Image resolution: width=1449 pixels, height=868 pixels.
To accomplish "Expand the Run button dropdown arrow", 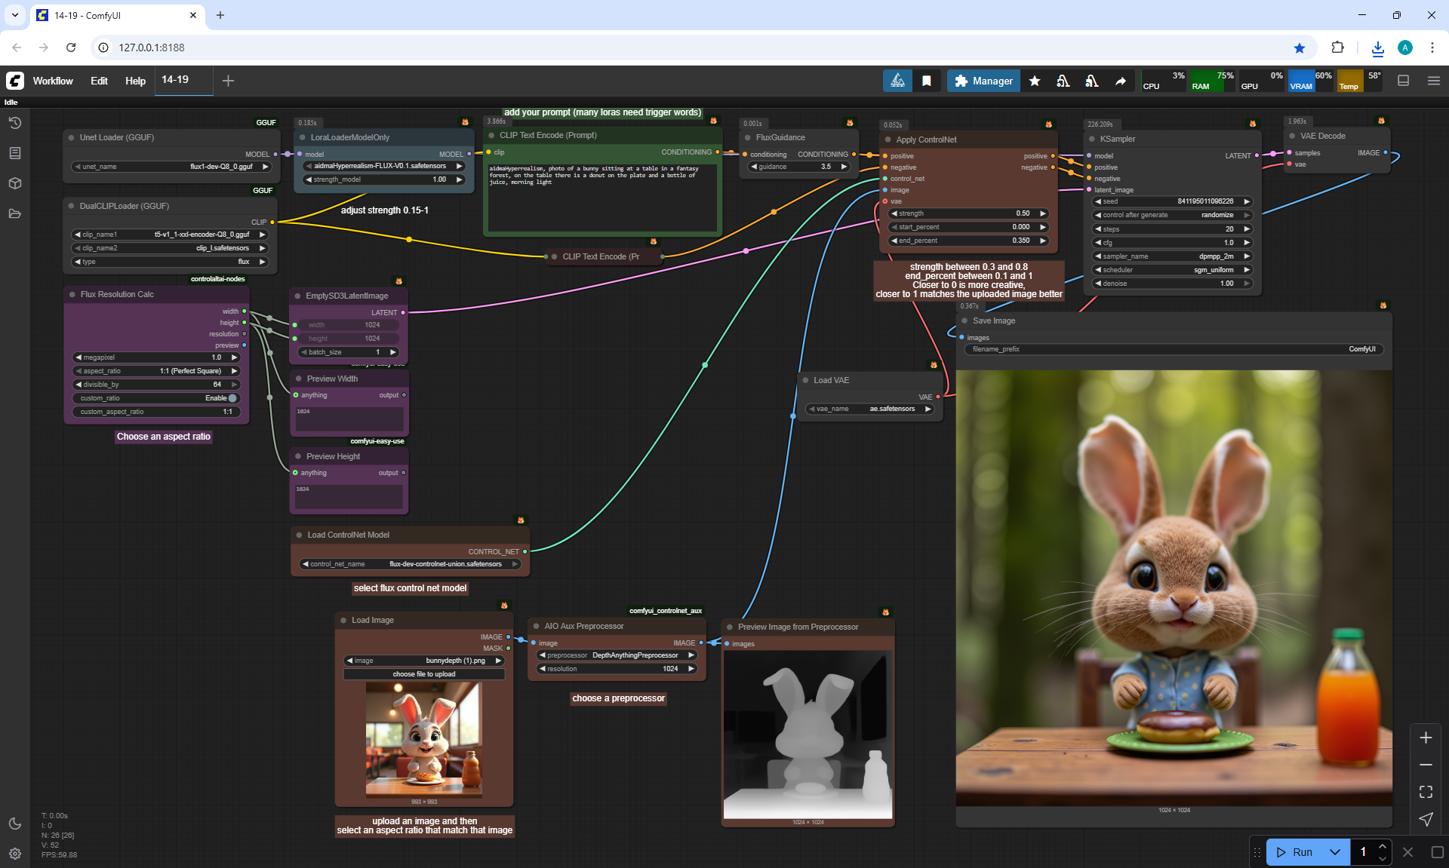I will pos(1335,852).
